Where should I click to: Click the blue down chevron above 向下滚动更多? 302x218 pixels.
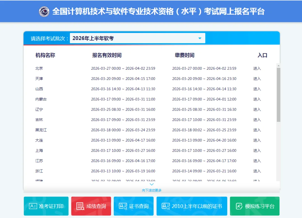pos(152,184)
